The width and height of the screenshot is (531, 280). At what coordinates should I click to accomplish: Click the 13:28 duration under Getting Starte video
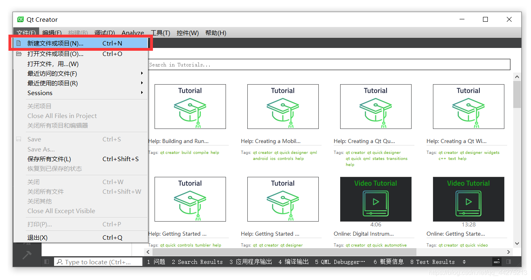coord(468,225)
